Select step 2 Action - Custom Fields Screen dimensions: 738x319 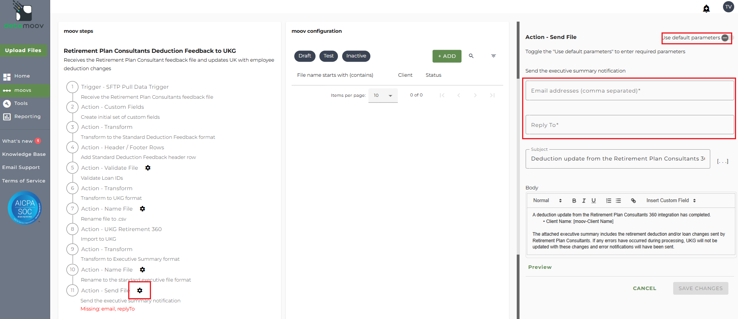[112, 107]
